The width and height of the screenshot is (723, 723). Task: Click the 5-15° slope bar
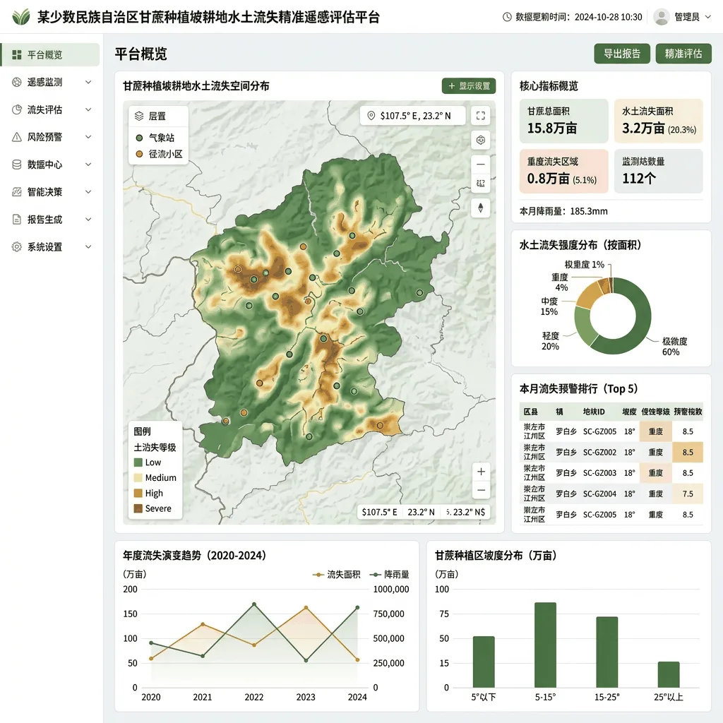click(545, 645)
